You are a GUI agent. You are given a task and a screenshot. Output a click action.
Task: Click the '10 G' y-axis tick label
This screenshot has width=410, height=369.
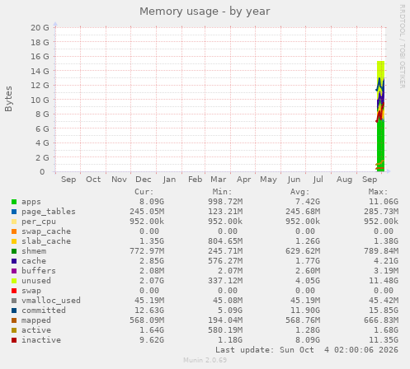[40, 100]
